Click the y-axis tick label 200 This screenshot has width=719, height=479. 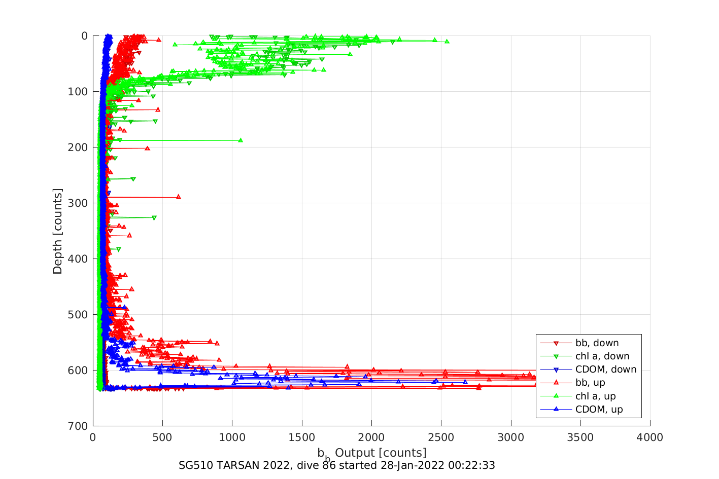tap(78, 148)
